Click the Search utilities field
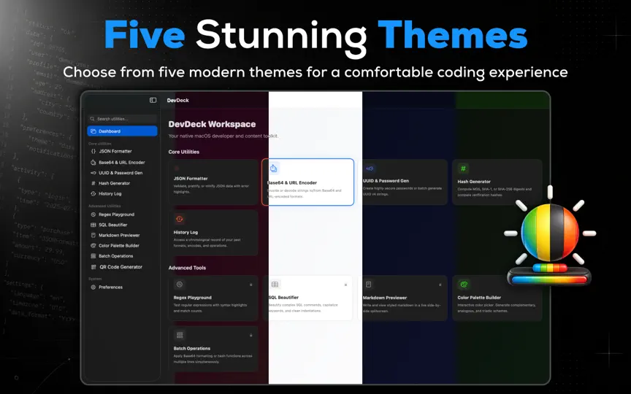Viewport: 631px width, 394px height. pyautogui.click(x=123, y=119)
